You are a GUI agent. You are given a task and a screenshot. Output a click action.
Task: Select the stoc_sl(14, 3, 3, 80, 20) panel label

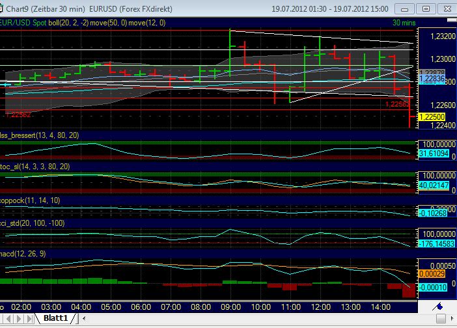35,167
